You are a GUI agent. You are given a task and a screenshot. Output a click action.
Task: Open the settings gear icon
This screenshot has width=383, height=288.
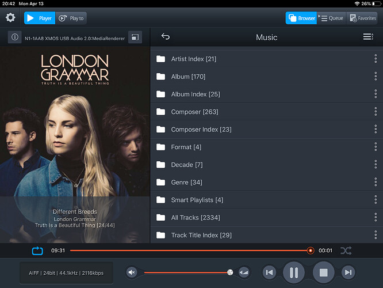pyautogui.click(x=10, y=18)
